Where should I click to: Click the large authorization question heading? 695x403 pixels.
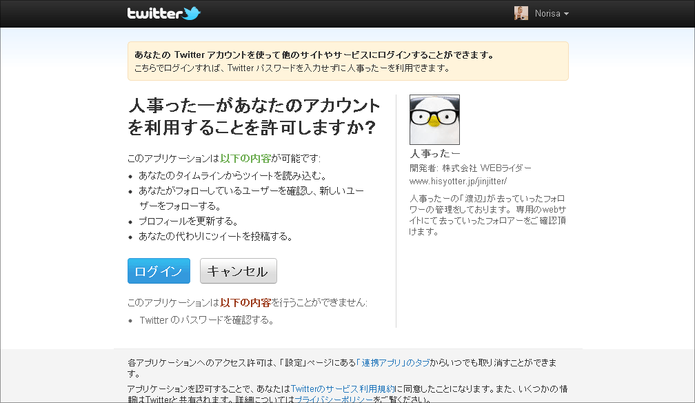[254, 117]
